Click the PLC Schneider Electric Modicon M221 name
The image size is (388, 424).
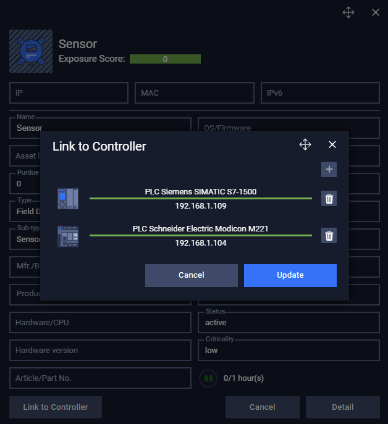pyautogui.click(x=200, y=229)
